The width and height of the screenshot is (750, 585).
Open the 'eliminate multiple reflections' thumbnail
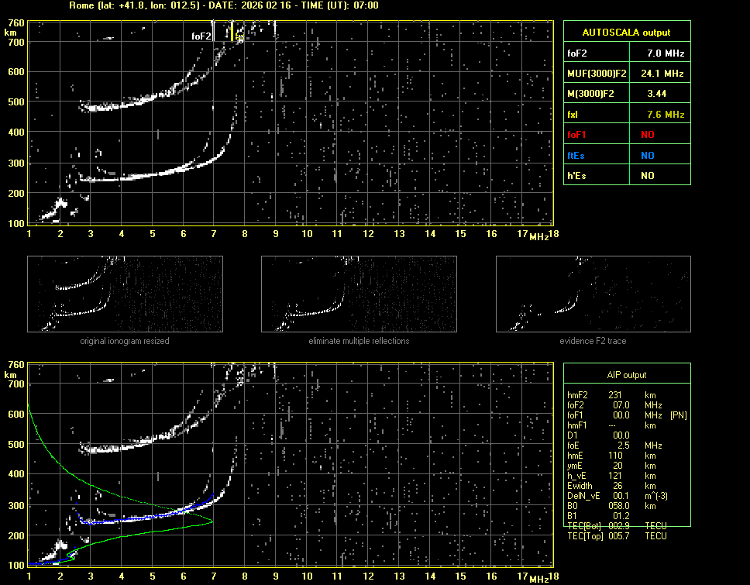click(x=359, y=294)
